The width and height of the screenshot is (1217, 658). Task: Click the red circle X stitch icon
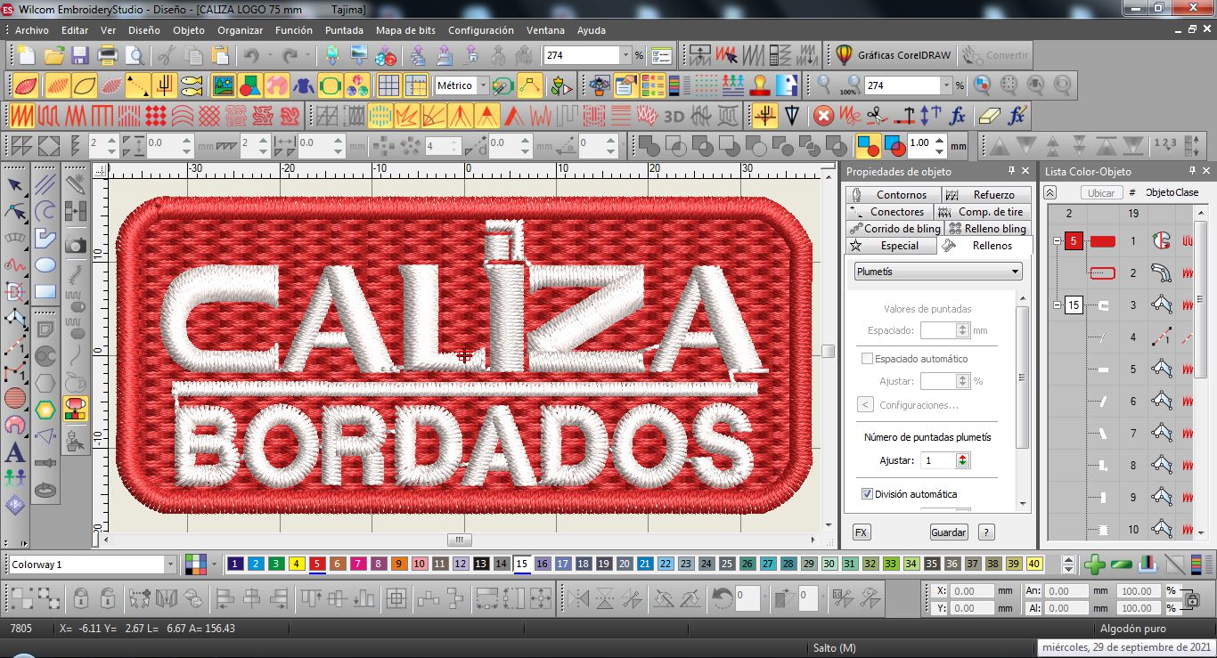(824, 116)
